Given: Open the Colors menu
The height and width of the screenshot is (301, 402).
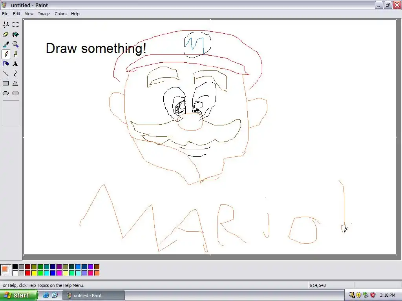Looking at the screenshot, I should coord(60,14).
